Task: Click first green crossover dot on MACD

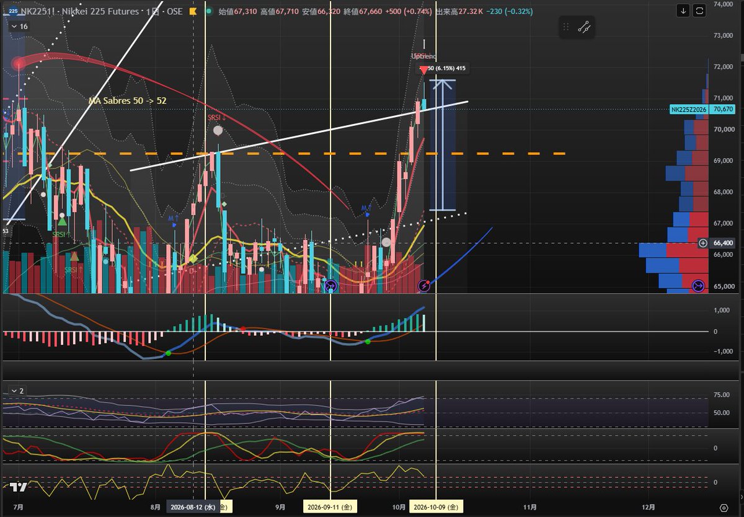Action: click(168, 353)
